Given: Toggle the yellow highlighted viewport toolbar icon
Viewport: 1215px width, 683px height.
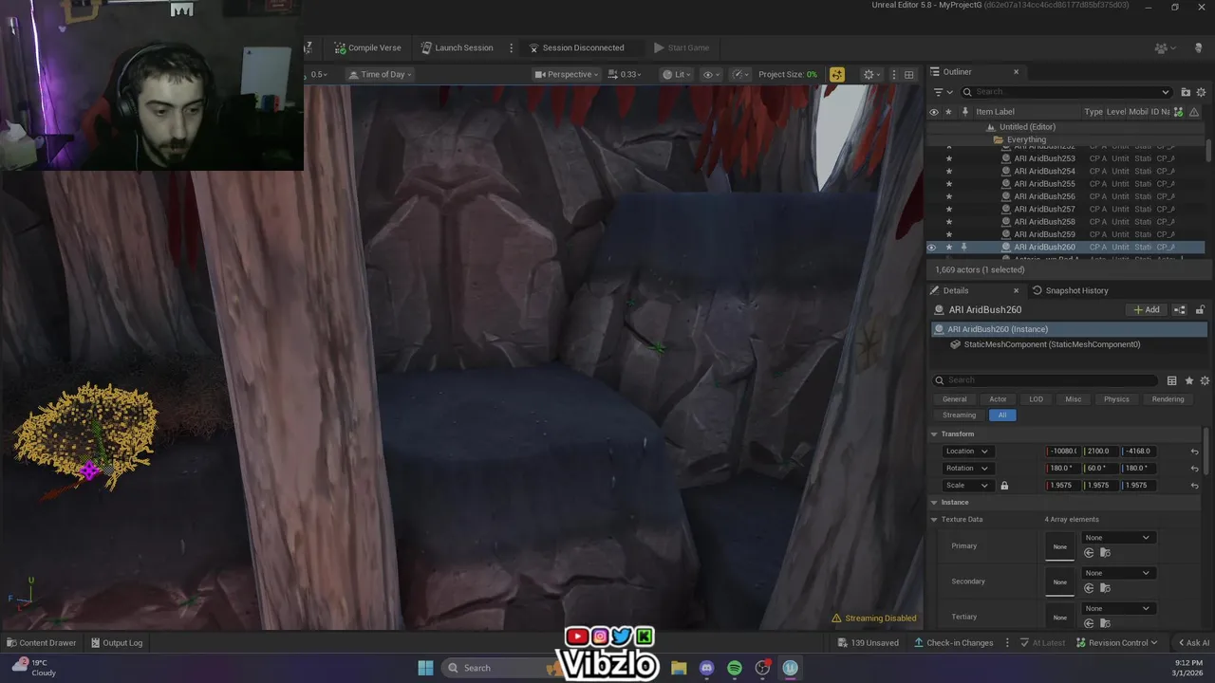Looking at the screenshot, I should [x=836, y=74].
